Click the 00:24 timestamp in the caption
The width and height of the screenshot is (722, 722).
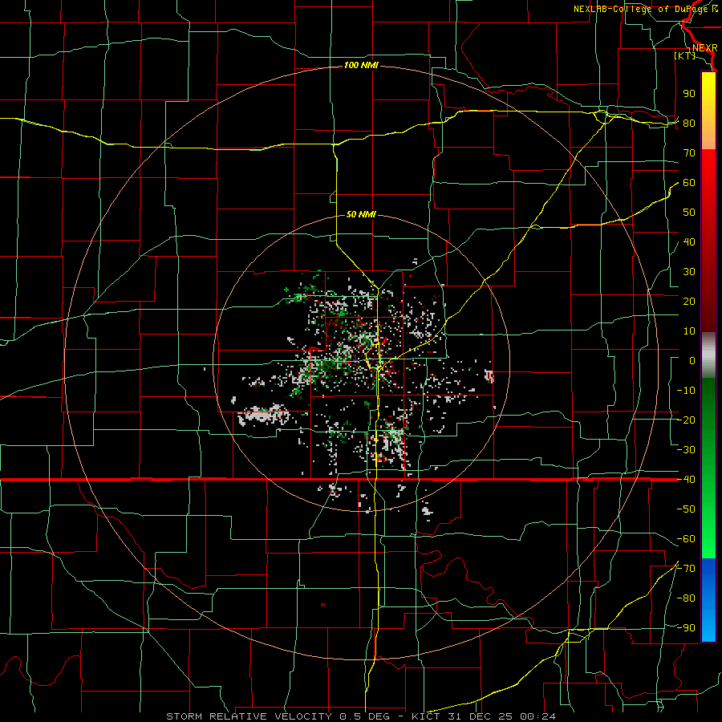[x=537, y=716]
